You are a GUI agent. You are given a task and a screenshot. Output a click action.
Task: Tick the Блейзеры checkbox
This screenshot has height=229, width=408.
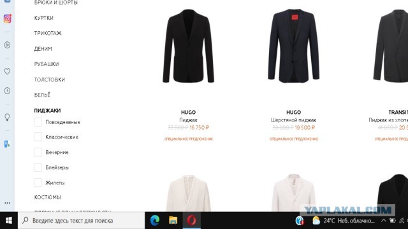(x=38, y=167)
